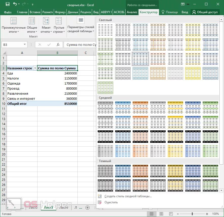Select column B header
This screenshot has height=217, width=224.
(57, 53)
